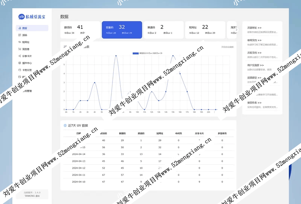Click 渠道码 value 13 in 2024-04-14 row
Image resolution: width=301 pixels, height=204 pixels.
pos(141,154)
